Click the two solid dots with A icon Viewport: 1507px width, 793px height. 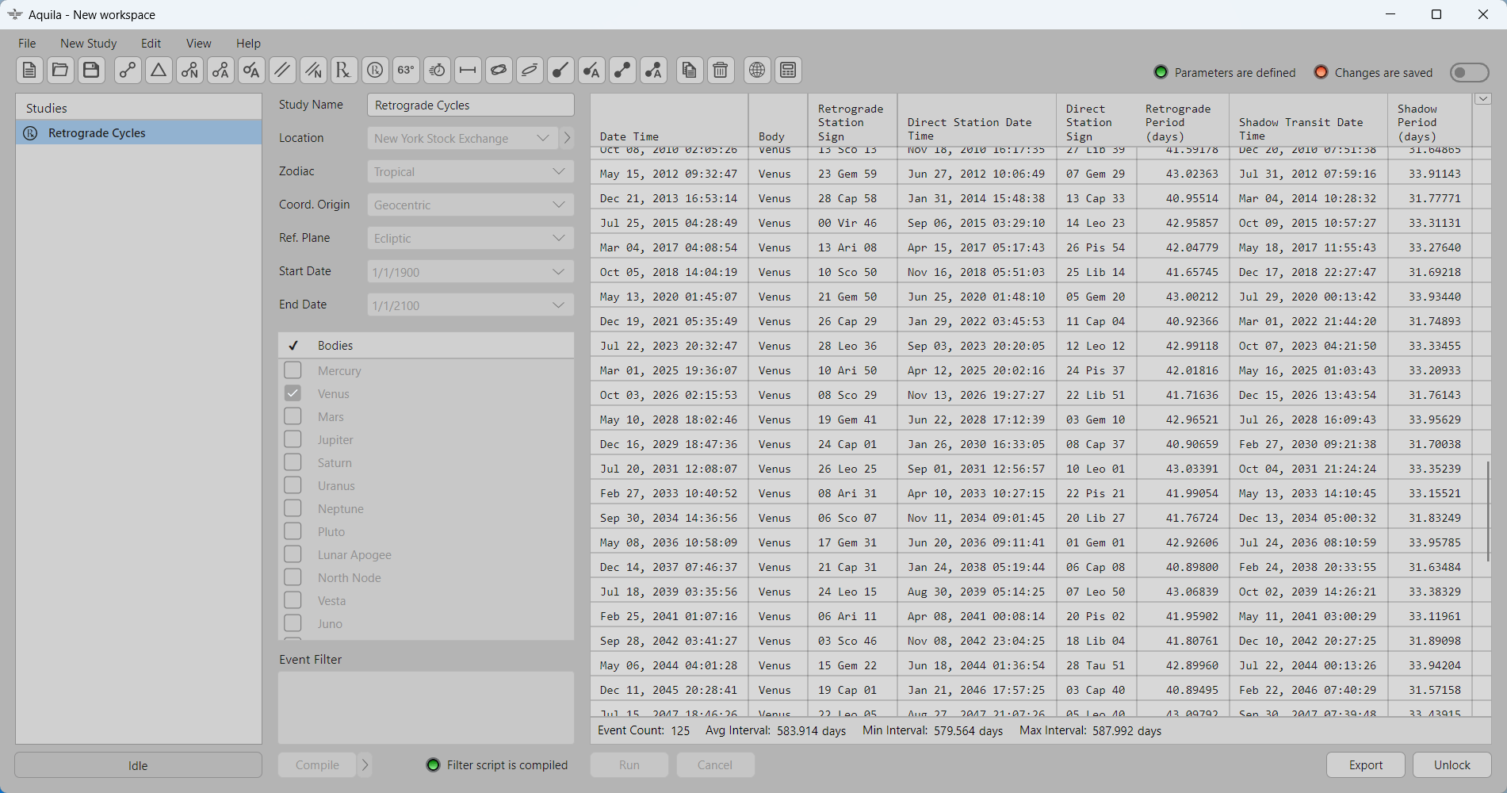(x=653, y=71)
